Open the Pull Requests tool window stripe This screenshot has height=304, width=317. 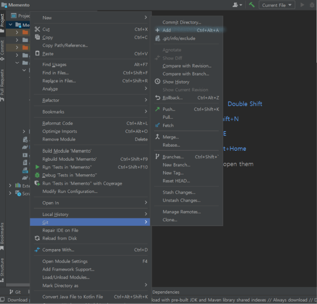tap(2, 85)
